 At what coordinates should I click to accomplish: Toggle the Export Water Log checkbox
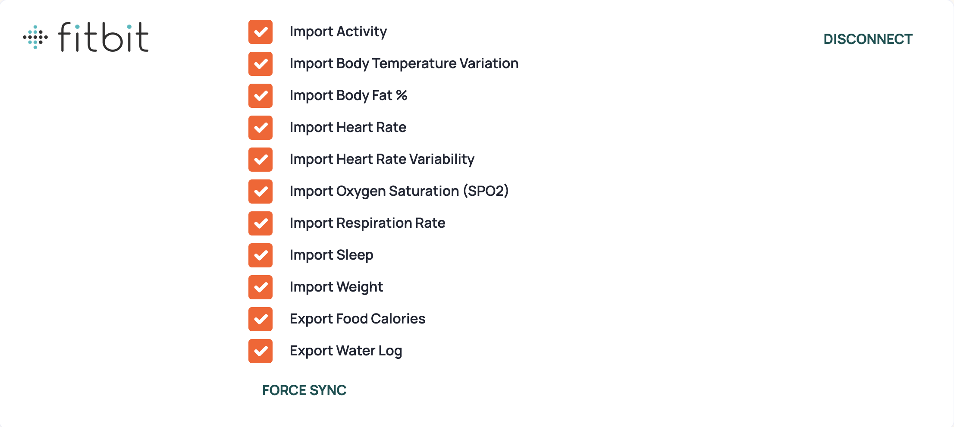click(x=260, y=351)
